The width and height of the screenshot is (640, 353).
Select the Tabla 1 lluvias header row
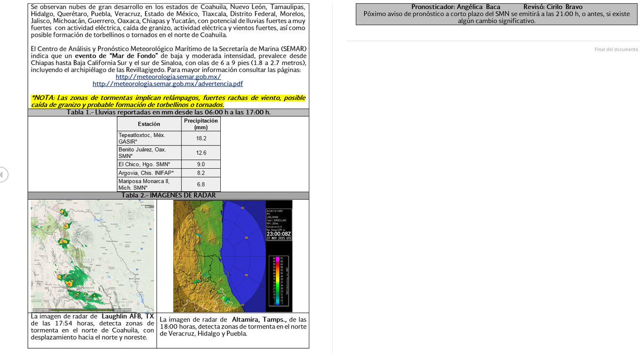169,112
